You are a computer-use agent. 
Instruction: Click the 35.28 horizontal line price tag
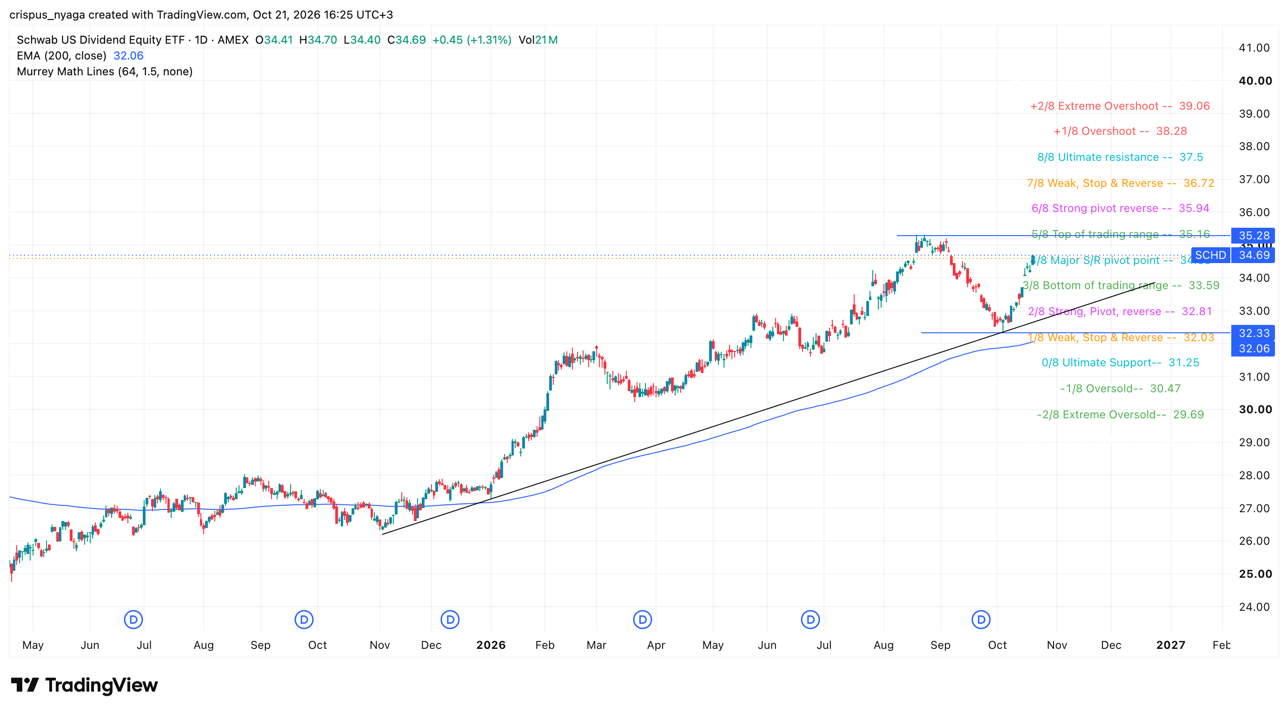point(1254,235)
